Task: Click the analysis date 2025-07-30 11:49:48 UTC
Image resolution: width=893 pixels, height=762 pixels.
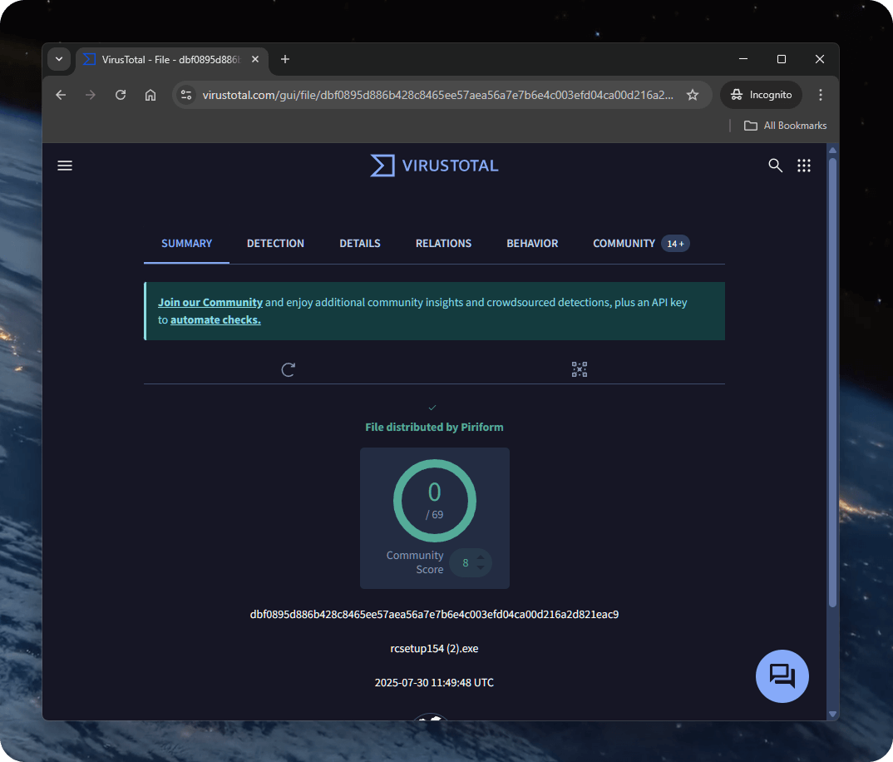Action: [434, 682]
